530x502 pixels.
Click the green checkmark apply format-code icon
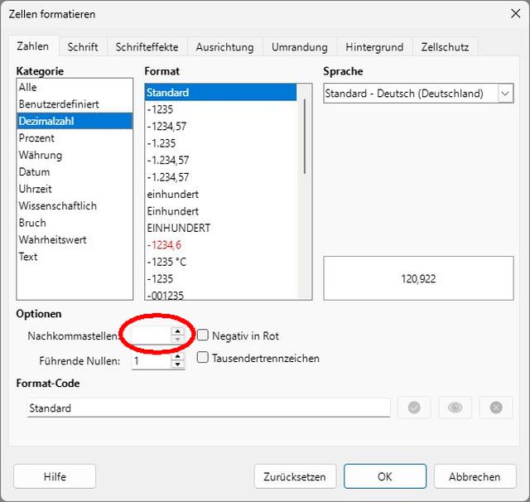[414, 408]
